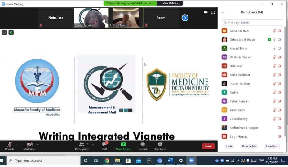The height and width of the screenshot is (167, 288).
Task: Open the system tray volume icon
Action: [x=237, y=160]
